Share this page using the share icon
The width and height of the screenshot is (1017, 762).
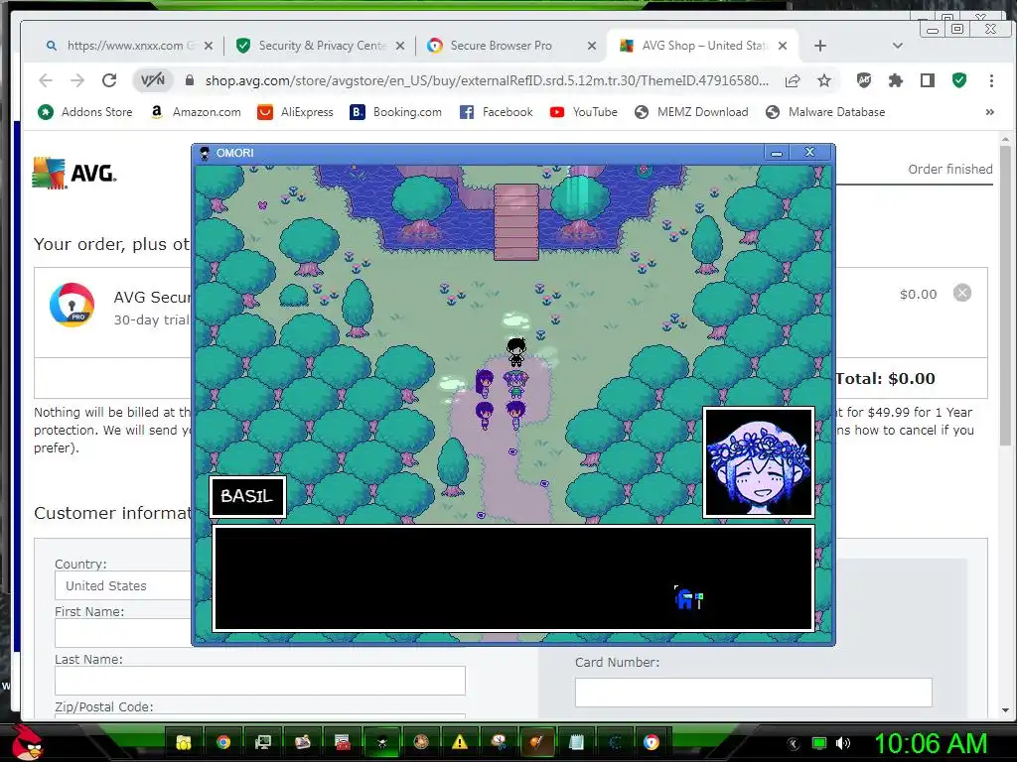coord(792,80)
